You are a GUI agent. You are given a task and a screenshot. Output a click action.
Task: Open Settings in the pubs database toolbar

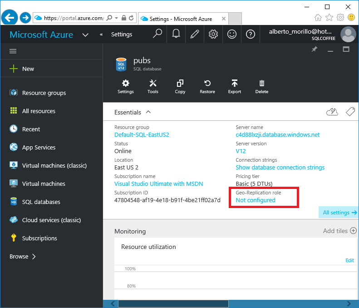[125, 87]
